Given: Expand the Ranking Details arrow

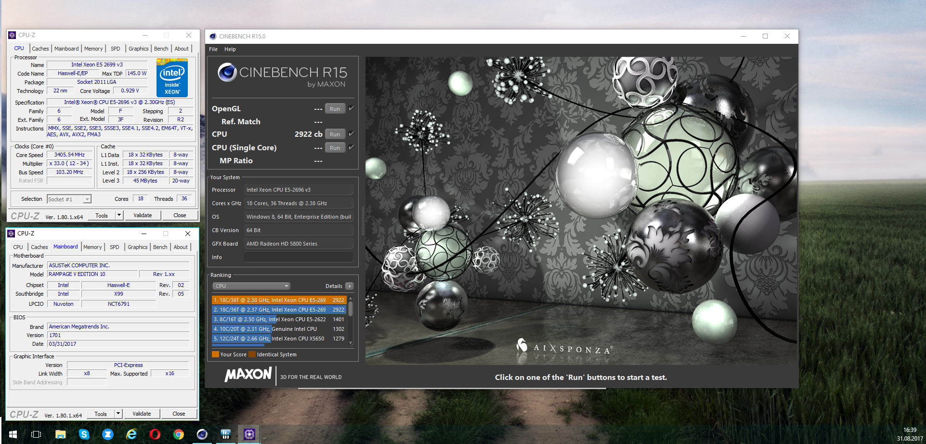Looking at the screenshot, I should 350,286.
